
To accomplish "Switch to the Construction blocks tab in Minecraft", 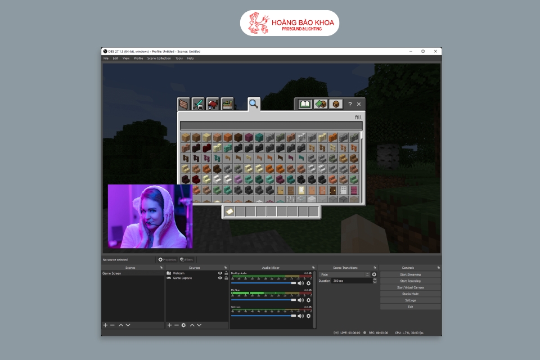I will [184, 103].
